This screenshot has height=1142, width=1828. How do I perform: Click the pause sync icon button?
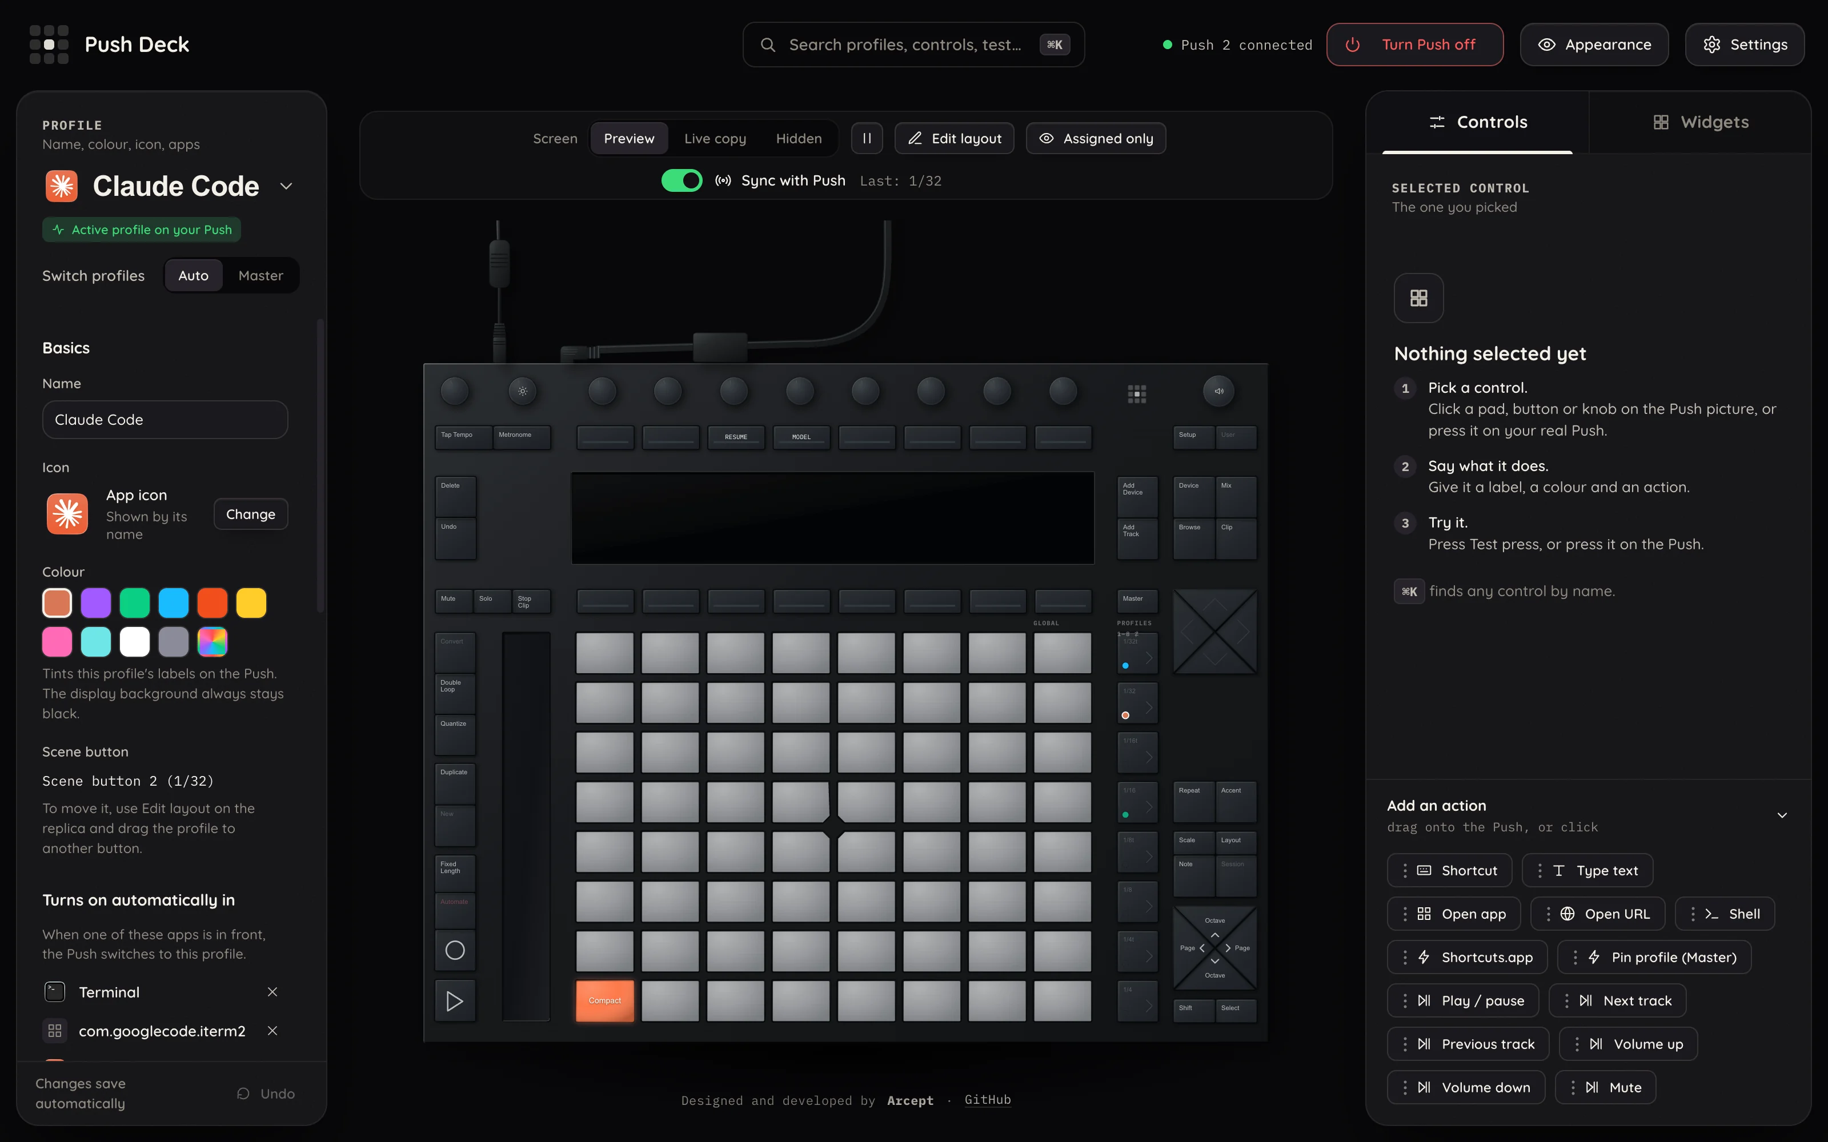[x=867, y=138]
